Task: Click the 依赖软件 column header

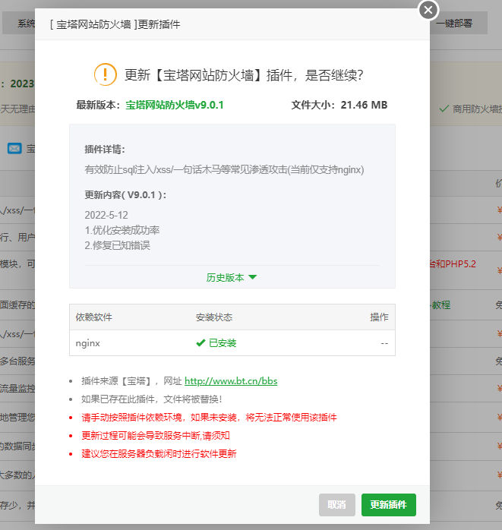Action: (93, 317)
